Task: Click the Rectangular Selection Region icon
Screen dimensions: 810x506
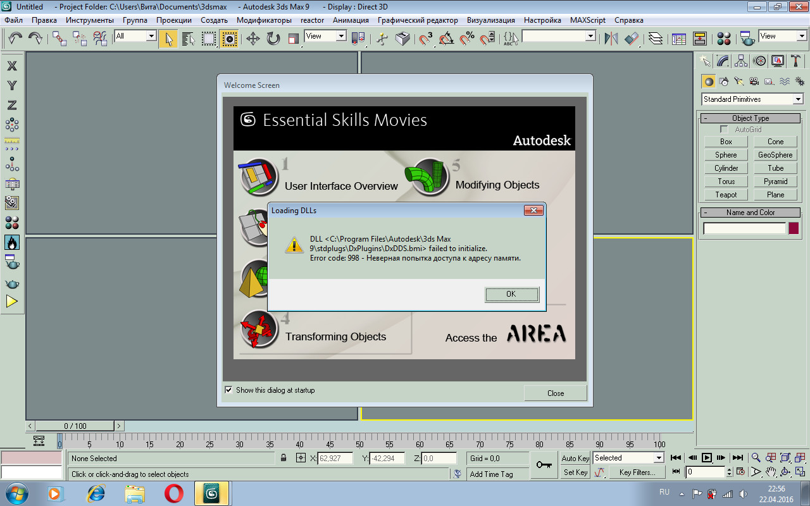Action: pos(209,39)
